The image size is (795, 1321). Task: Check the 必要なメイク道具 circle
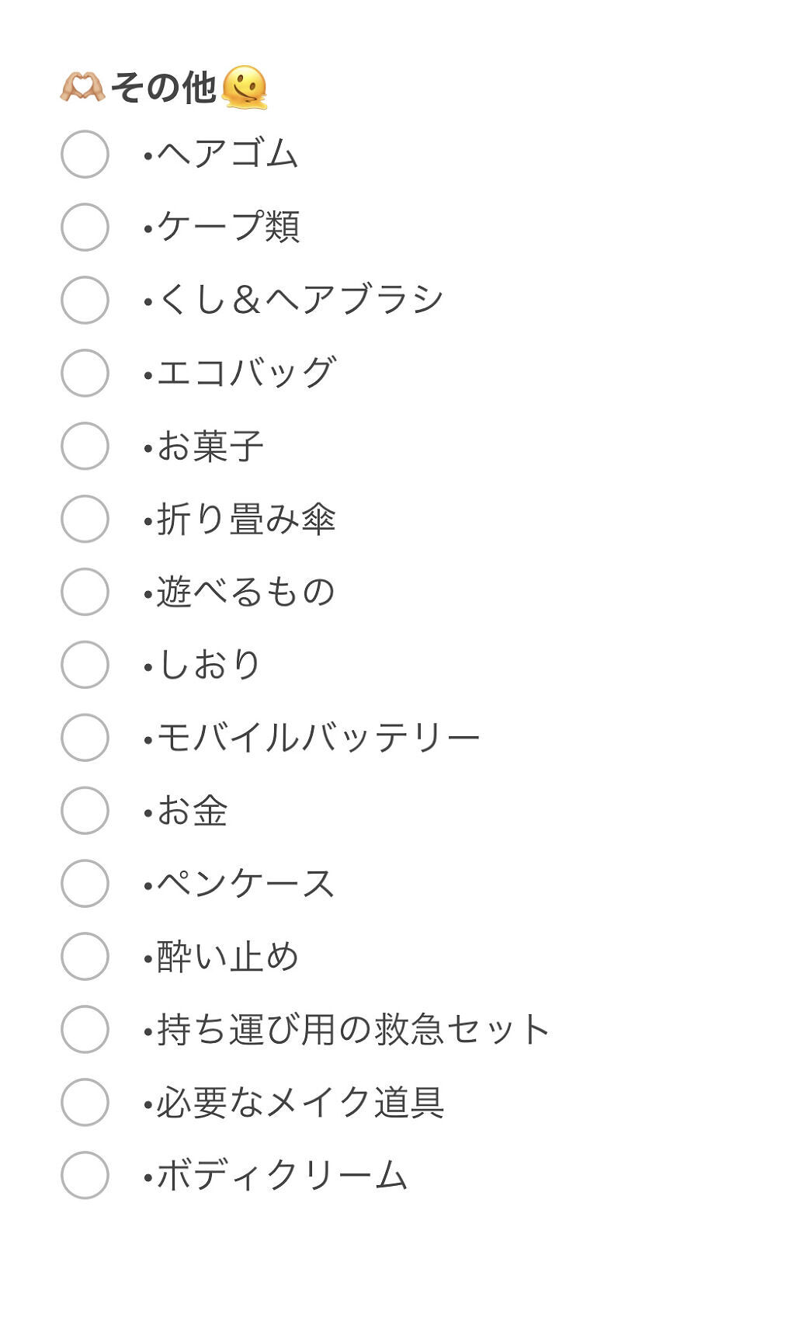pyautogui.click(x=85, y=1103)
